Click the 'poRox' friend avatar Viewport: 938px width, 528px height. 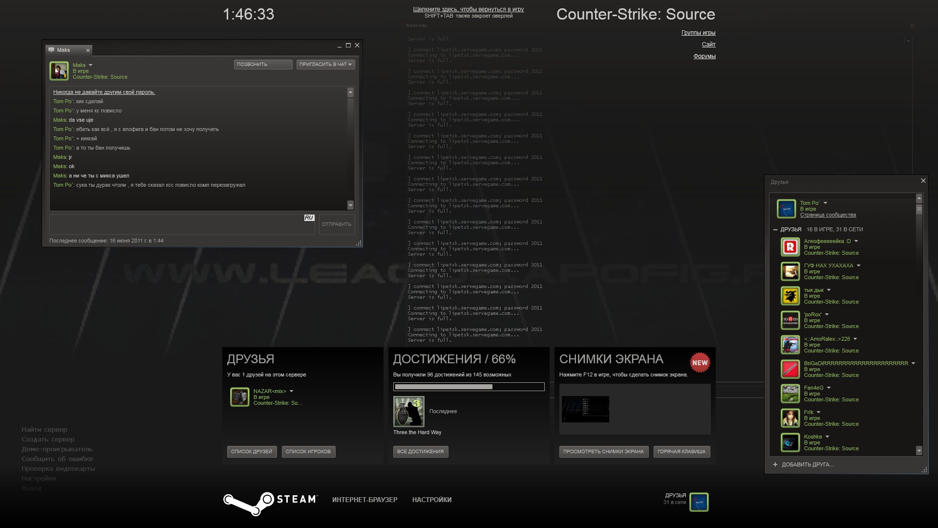(790, 320)
